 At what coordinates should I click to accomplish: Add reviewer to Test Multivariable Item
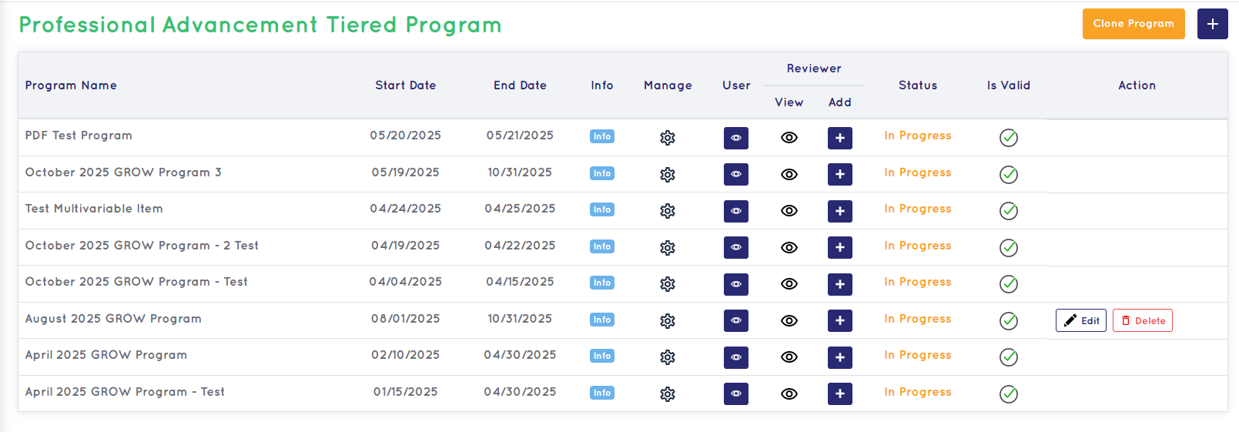[x=840, y=211]
